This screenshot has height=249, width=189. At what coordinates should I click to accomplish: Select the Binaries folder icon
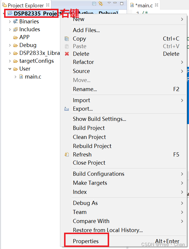pyautogui.click(x=16, y=21)
